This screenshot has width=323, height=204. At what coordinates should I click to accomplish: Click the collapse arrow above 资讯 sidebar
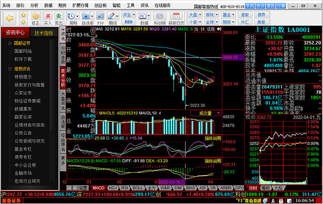pyautogui.click(x=63, y=30)
